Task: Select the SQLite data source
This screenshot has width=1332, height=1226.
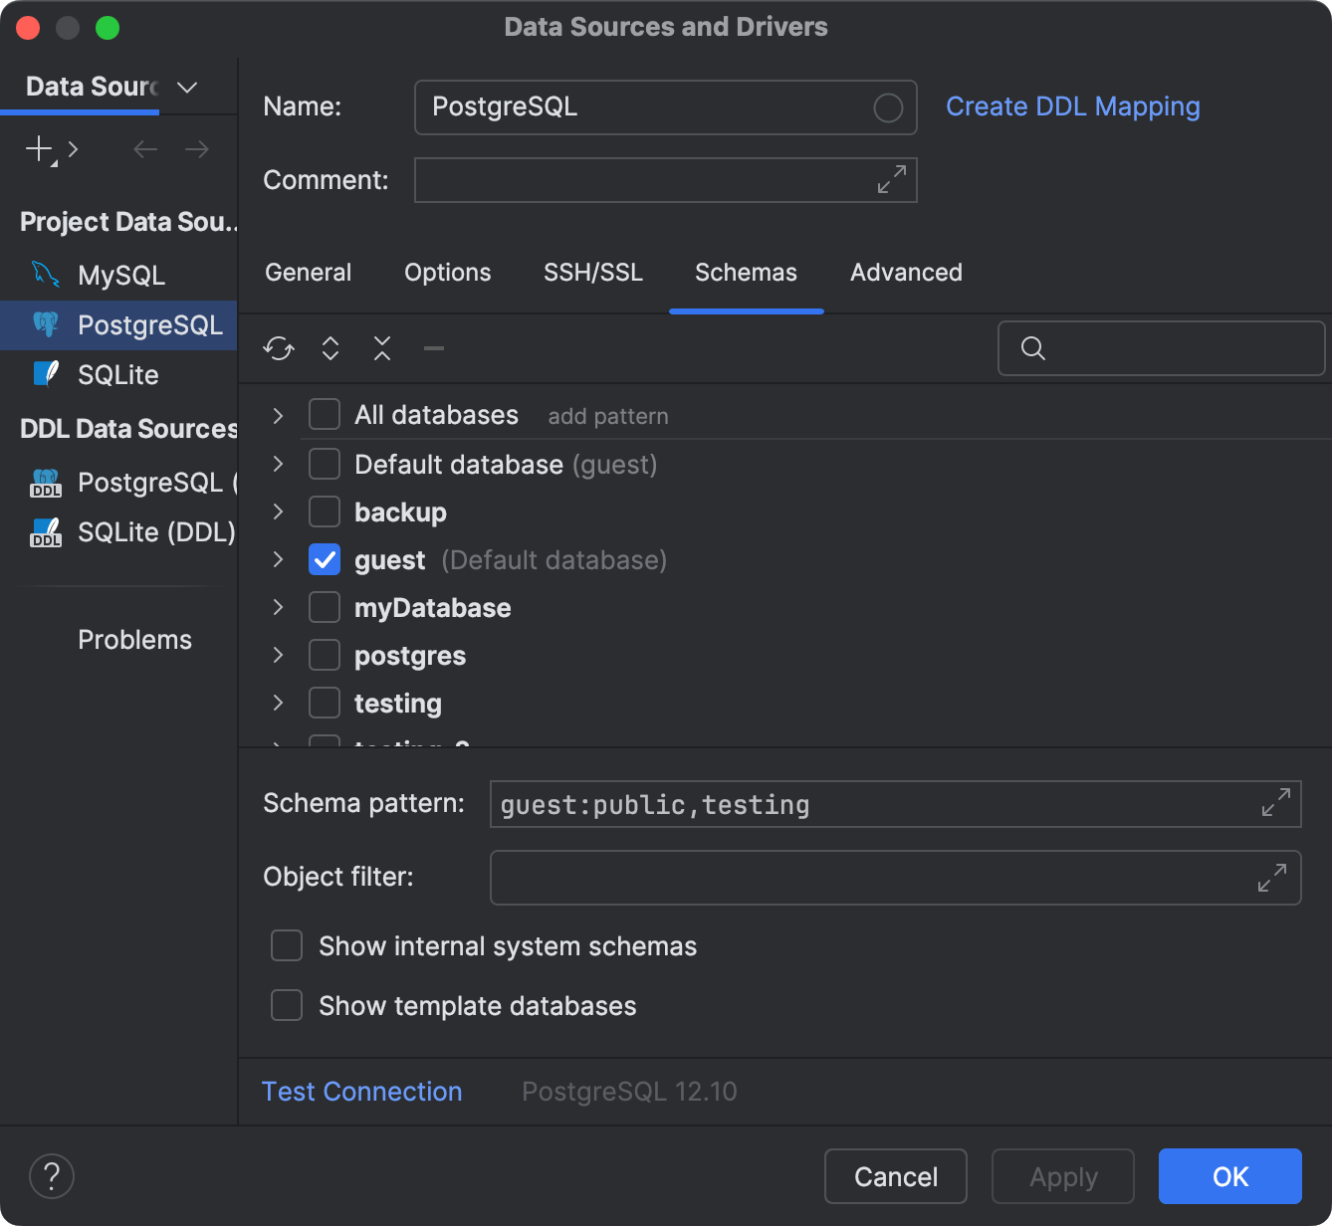Action: 117,374
